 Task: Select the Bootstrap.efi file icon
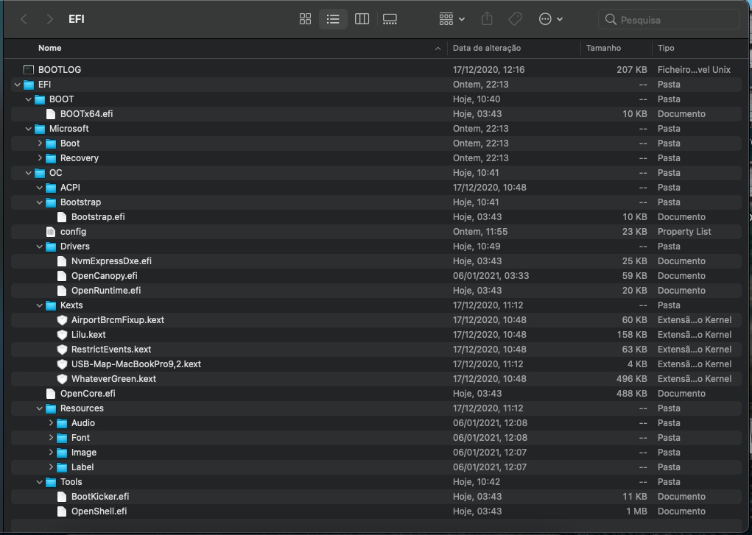(61, 217)
